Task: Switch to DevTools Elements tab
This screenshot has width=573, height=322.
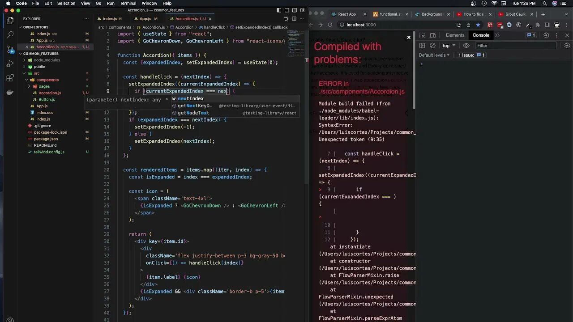Action: pos(455,35)
